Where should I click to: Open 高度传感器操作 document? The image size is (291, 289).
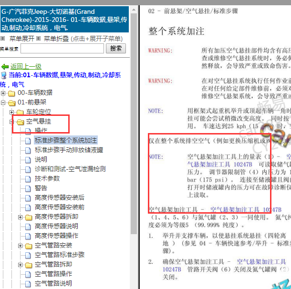(56, 236)
